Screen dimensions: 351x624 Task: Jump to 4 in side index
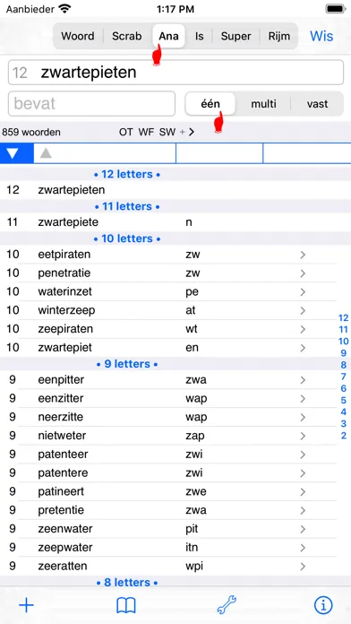[x=344, y=412]
